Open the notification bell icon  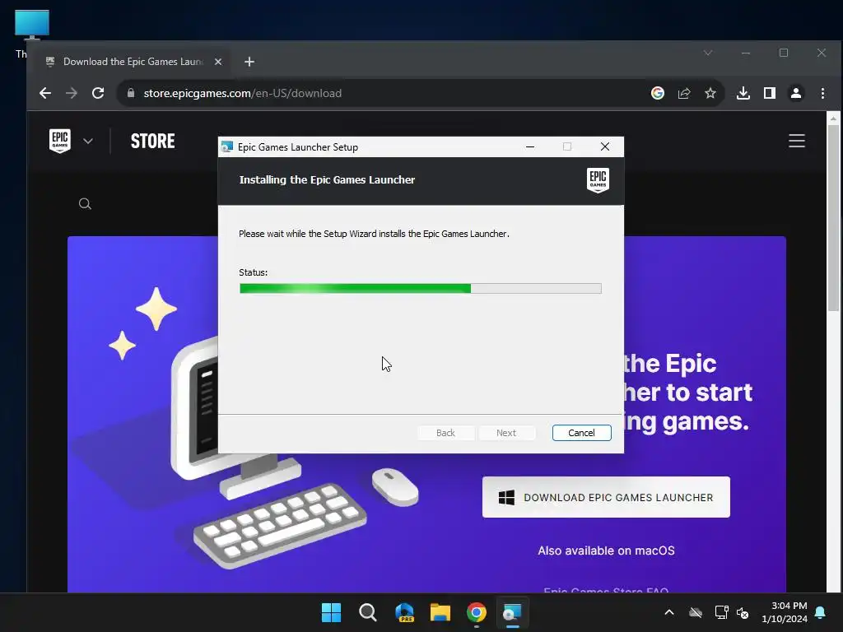pos(821,612)
